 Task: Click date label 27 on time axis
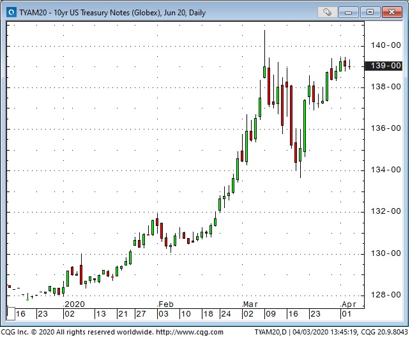pyautogui.click(x=141, y=314)
